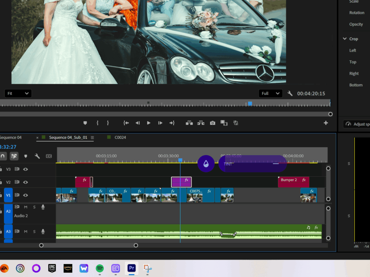Click the Add Marker icon under the monitor
Viewport: 370px width, 277px height.
tap(85, 123)
